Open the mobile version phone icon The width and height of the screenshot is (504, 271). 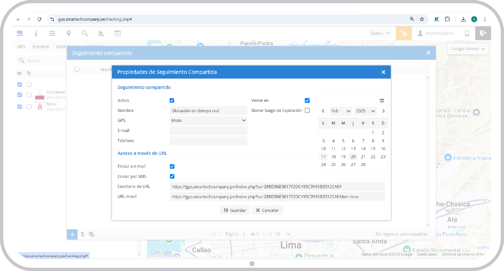[x=467, y=33]
